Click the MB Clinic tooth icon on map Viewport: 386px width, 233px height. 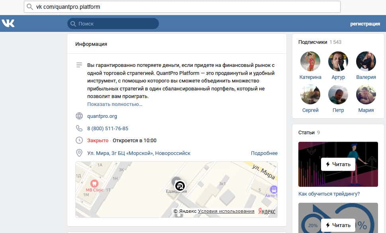point(94,183)
